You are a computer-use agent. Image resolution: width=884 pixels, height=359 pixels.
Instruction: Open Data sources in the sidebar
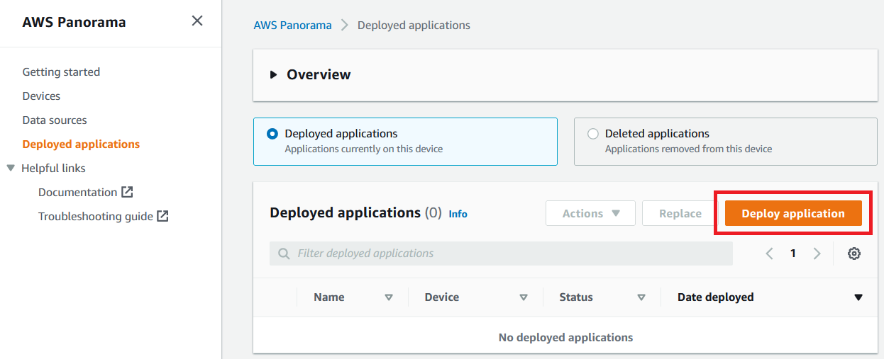(x=55, y=120)
